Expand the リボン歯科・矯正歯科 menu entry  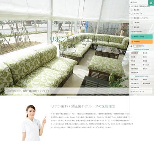(x=140, y=6)
